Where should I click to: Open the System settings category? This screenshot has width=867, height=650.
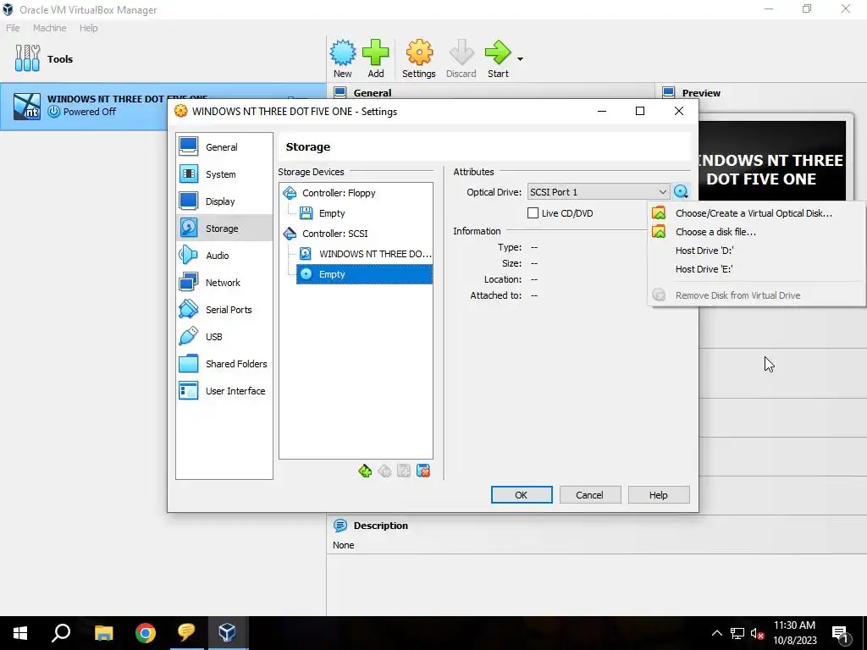(x=224, y=174)
